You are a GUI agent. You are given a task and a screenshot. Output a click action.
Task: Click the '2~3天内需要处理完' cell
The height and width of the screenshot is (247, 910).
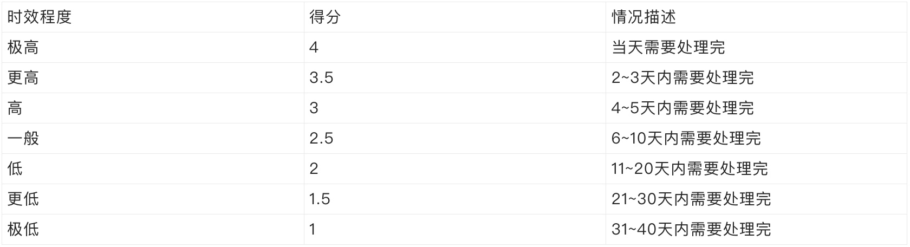click(682, 78)
